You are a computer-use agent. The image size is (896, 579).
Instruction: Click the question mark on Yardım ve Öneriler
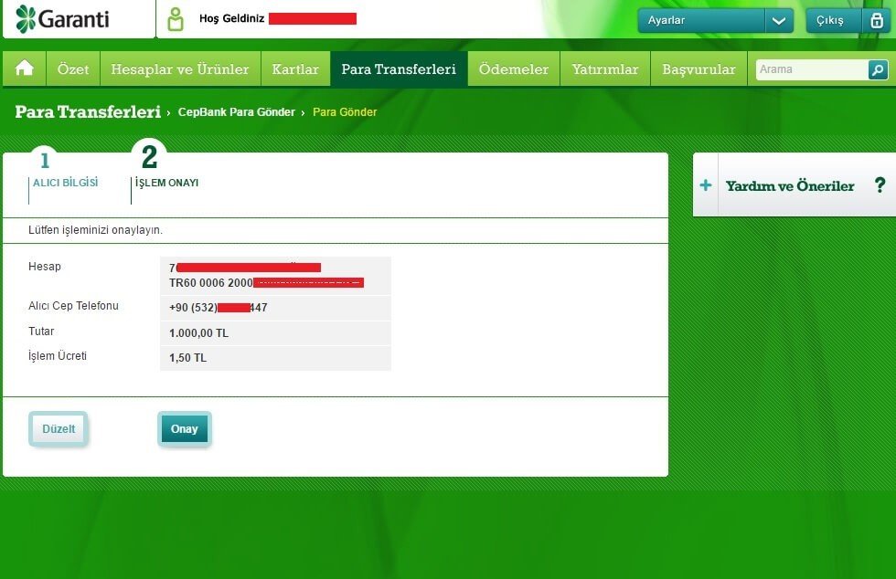pos(880,184)
